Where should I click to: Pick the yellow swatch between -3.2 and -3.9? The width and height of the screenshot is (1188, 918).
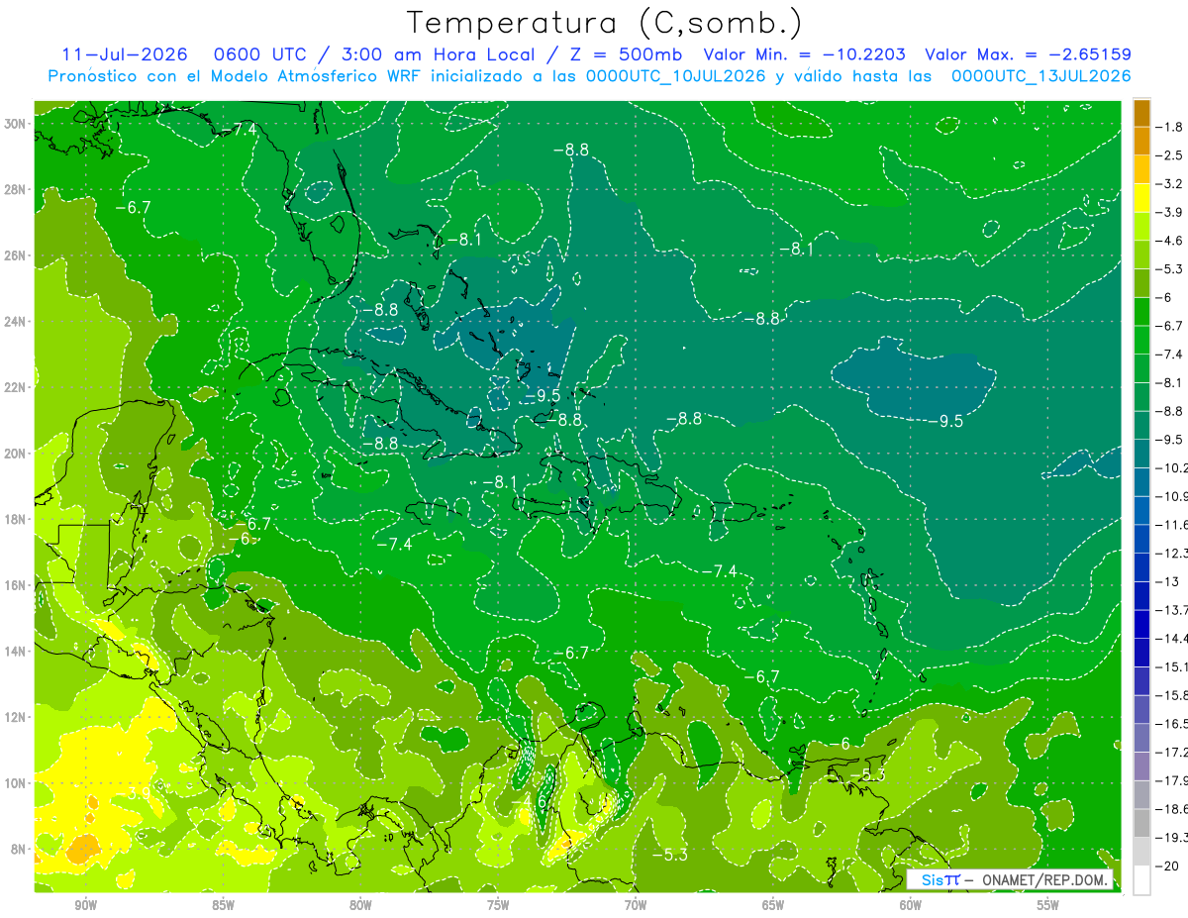[x=1141, y=198]
